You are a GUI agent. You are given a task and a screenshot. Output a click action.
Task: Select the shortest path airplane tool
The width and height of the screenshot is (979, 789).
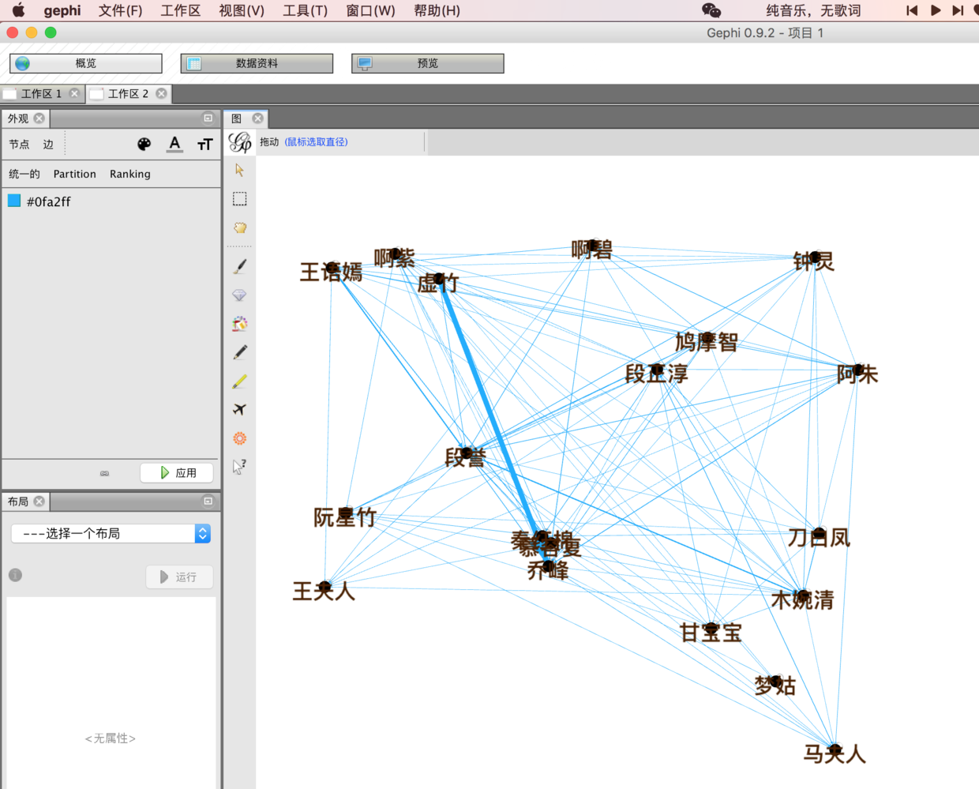tap(240, 409)
